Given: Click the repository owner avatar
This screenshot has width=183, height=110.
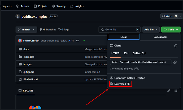Looking at the screenshot, I should pyautogui.click(x=18, y=16).
